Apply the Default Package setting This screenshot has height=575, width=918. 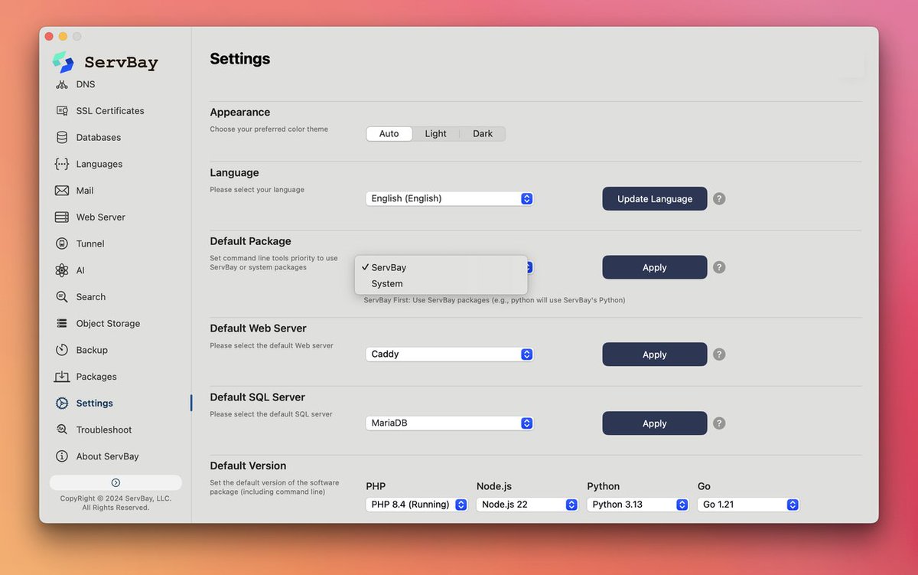655,268
